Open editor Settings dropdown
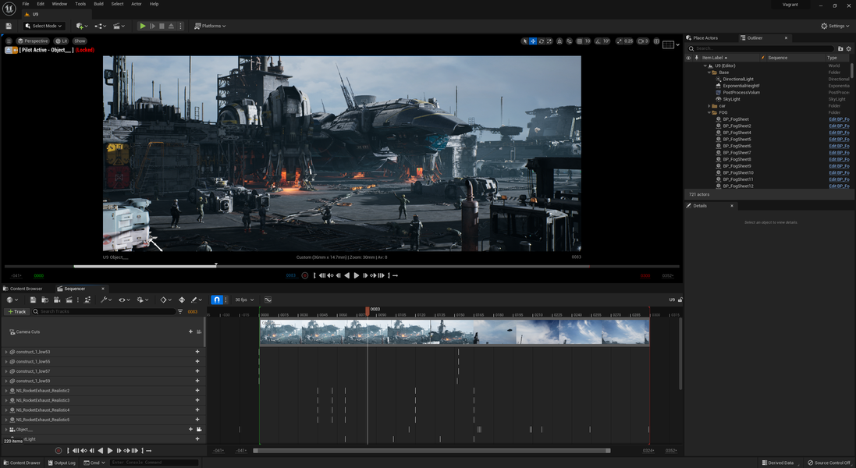This screenshot has width=856, height=468. click(835, 26)
